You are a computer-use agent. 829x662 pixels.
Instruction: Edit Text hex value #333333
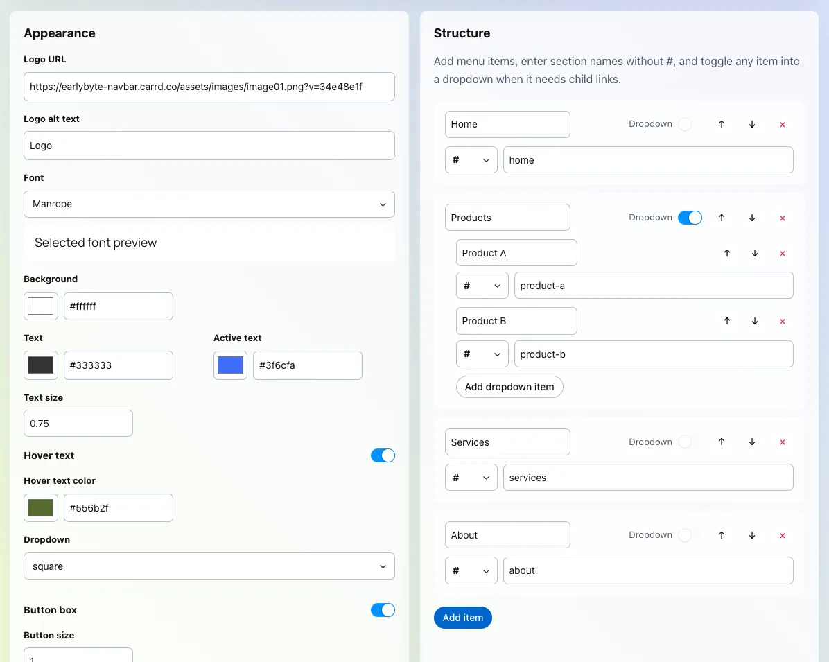click(x=119, y=365)
